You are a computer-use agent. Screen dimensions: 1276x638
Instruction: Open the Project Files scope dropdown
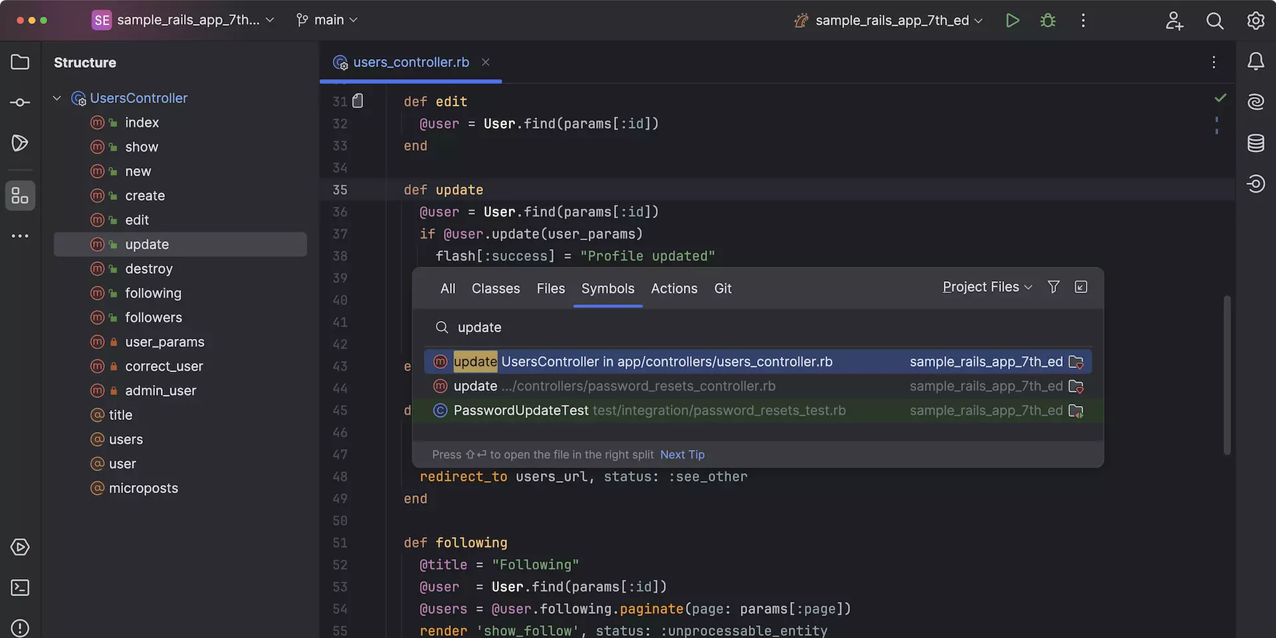[987, 287]
